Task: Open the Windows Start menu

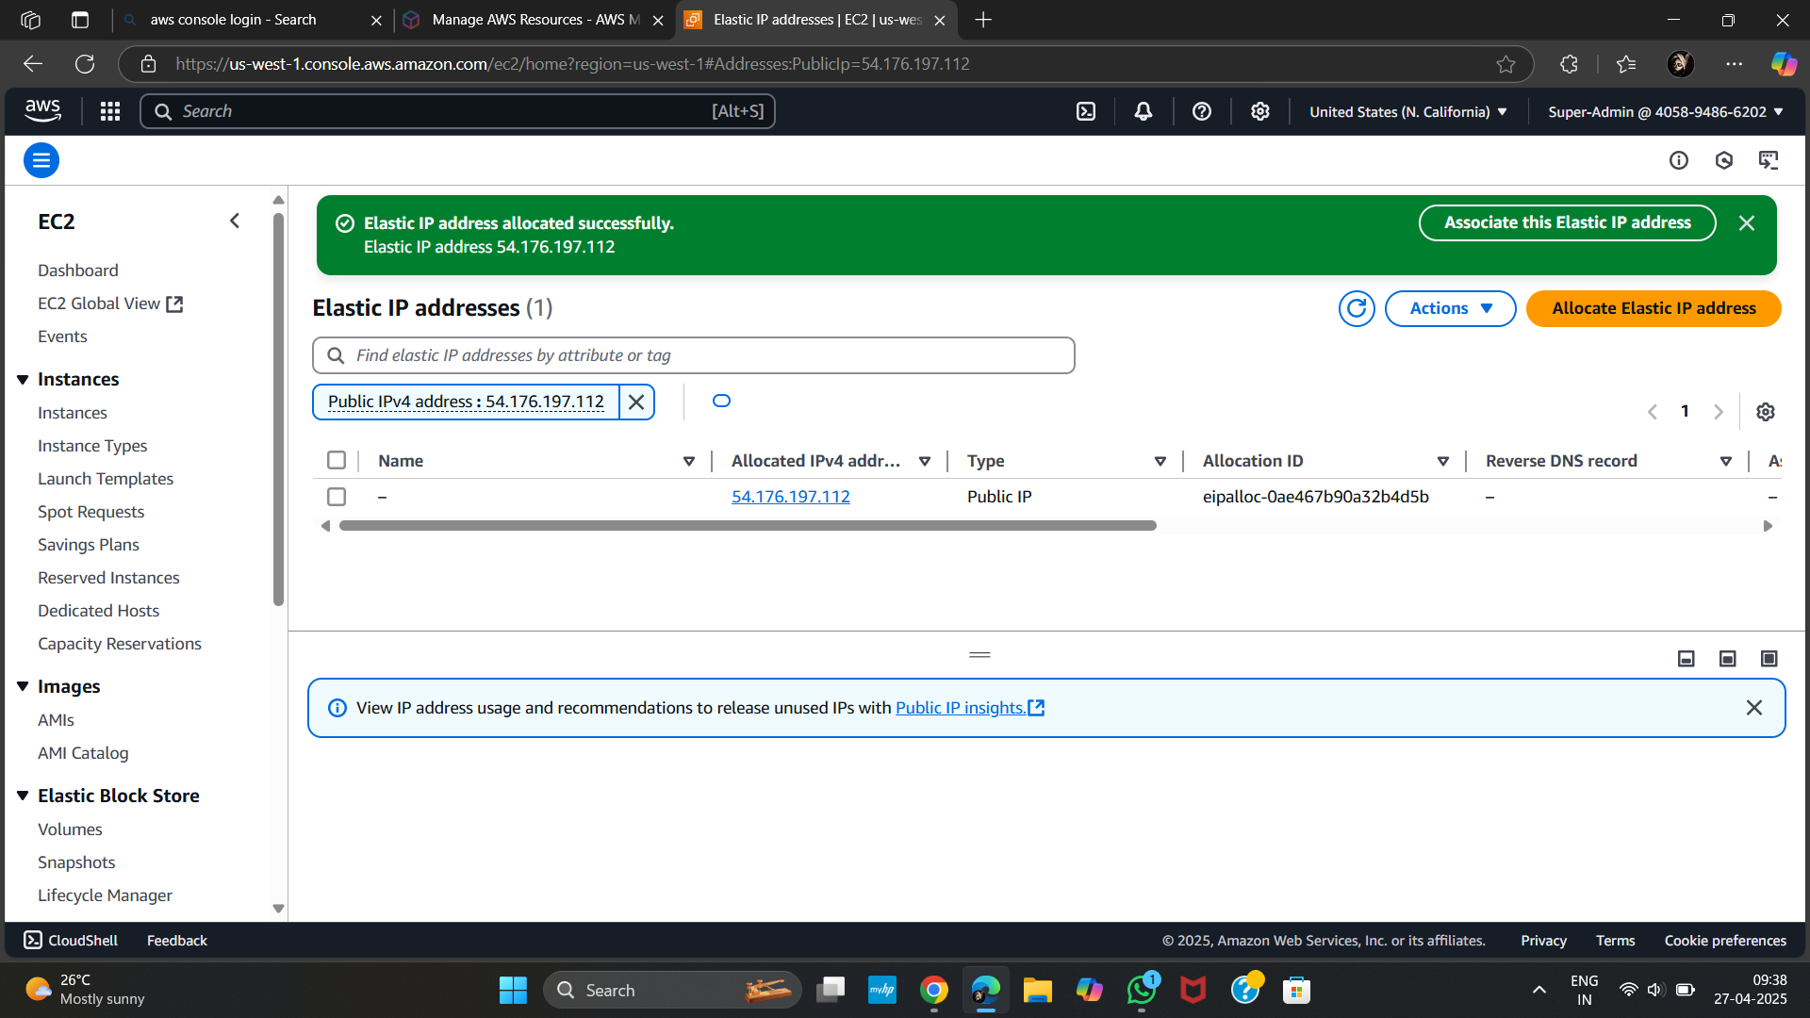Action: [513, 990]
